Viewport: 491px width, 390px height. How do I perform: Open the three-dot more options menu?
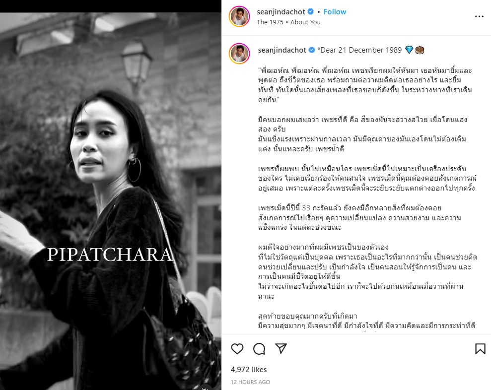479,16
